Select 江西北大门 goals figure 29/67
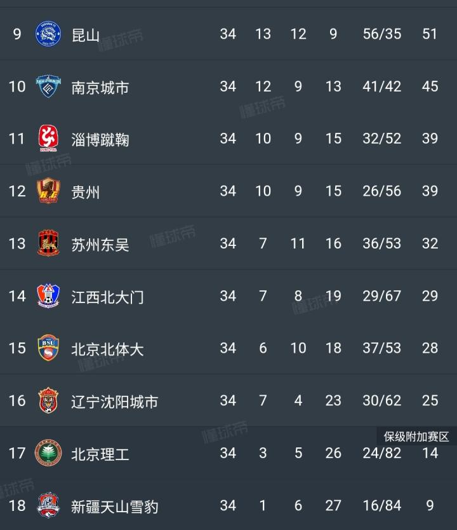The image size is (457, 530). (382, 296)
